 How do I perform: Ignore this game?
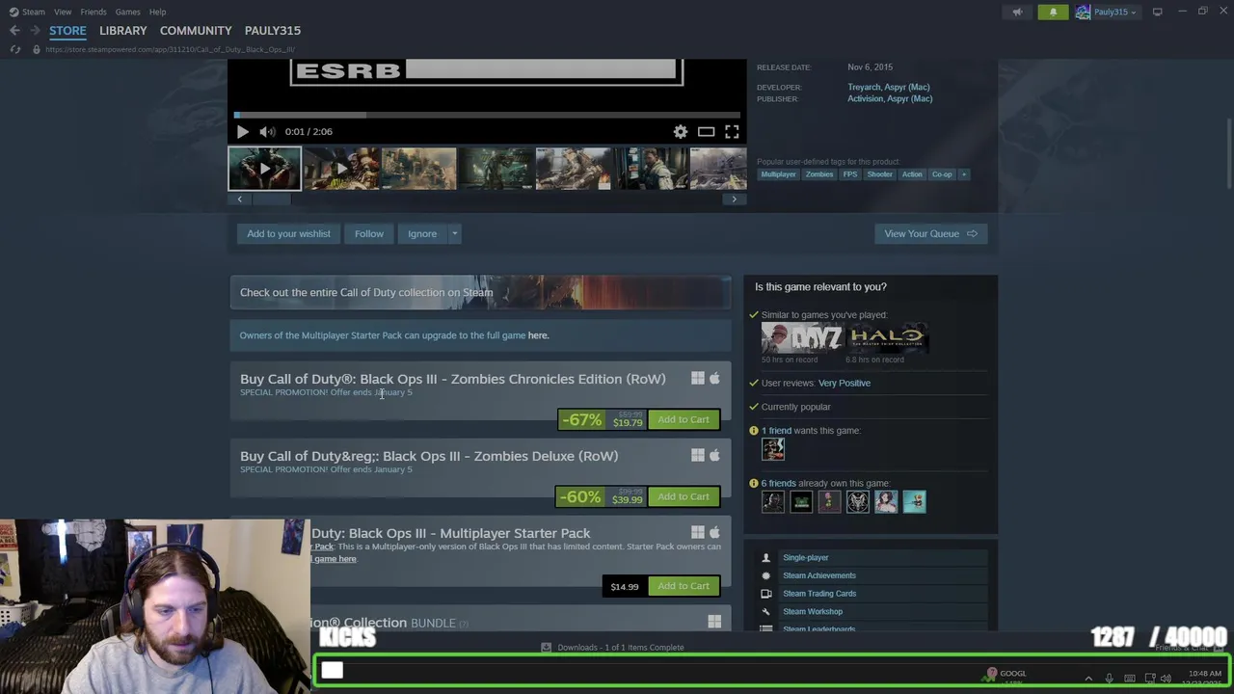(x=421, y=233)
